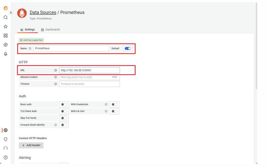Enable the TLS Client Auth switch
This screenshot has width=266, height=167.
[64, 111]
